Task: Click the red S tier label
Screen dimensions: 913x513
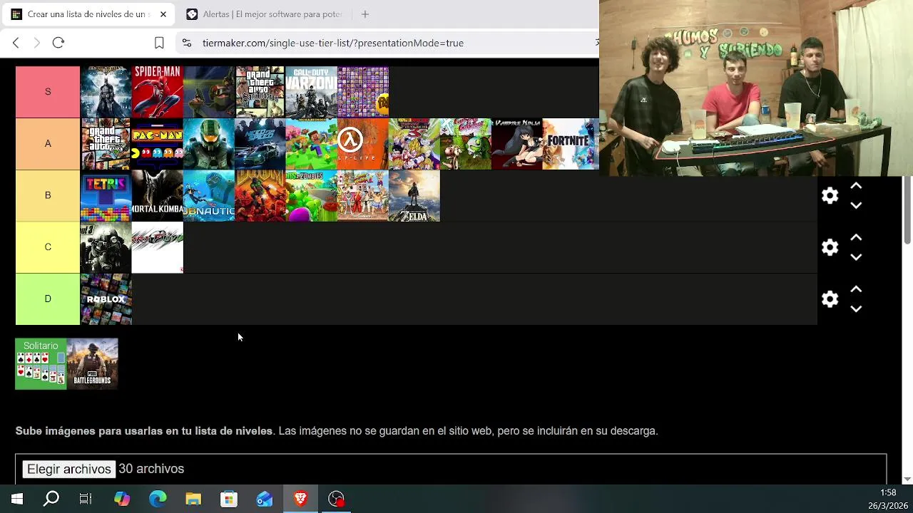Action: 48,92
